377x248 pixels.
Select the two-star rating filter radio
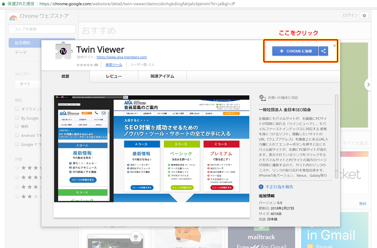(17, 196)
